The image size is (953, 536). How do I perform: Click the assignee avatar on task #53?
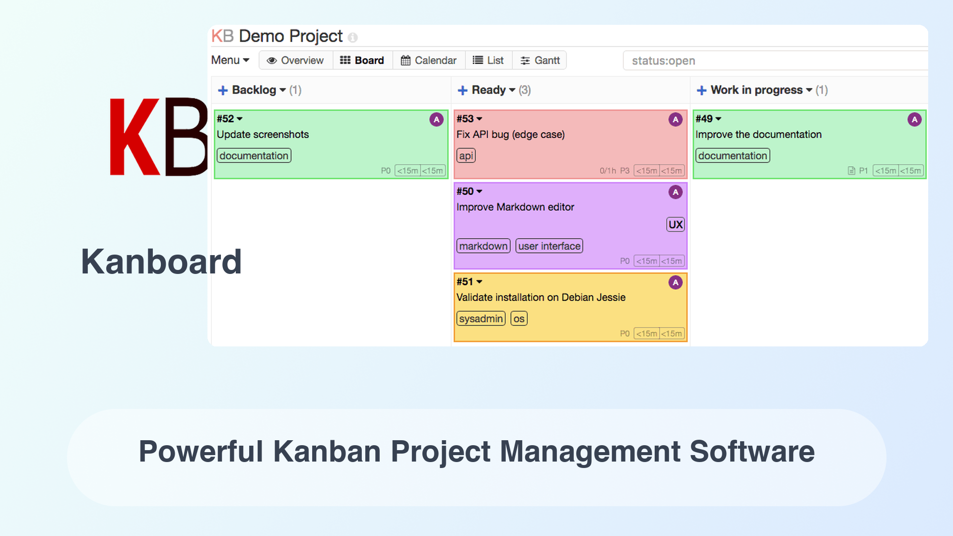(x=676, y=120)
